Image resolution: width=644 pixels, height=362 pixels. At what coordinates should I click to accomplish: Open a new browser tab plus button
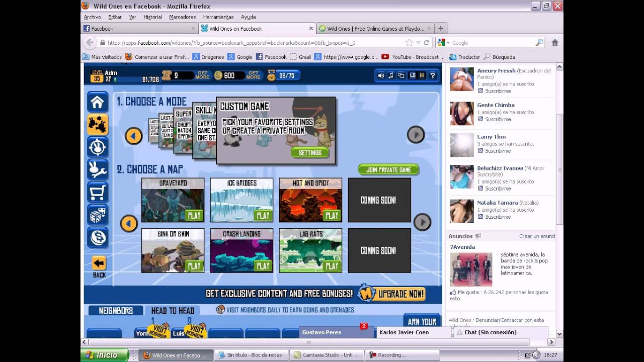441,29
